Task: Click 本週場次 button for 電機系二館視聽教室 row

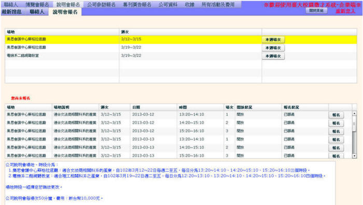Action: [x=273, y=56]
